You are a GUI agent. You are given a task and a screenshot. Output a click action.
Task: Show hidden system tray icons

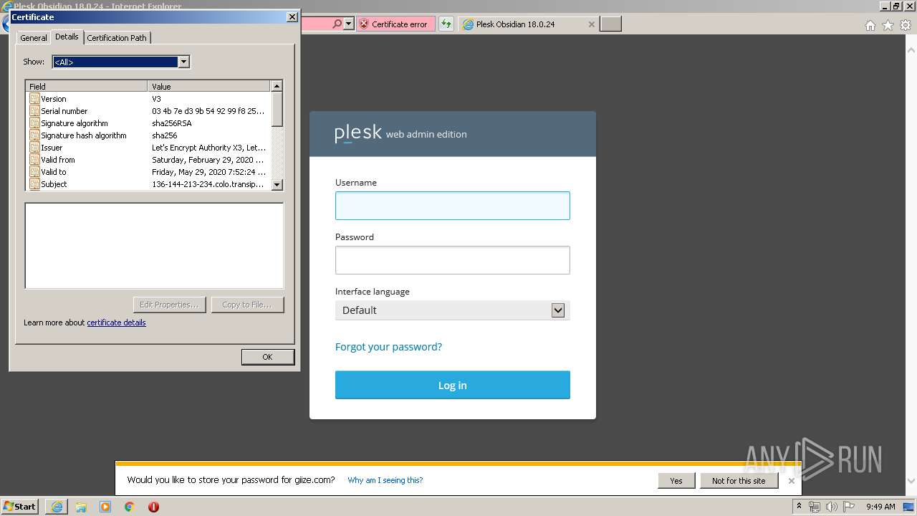coord(799,507)
